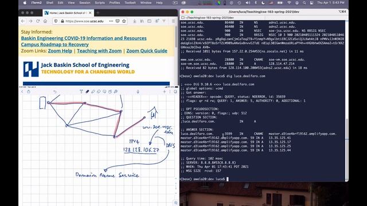Viewport: 367px width, 206px height.
Task: Open the Session menu
Action: (x=85, y=3)
